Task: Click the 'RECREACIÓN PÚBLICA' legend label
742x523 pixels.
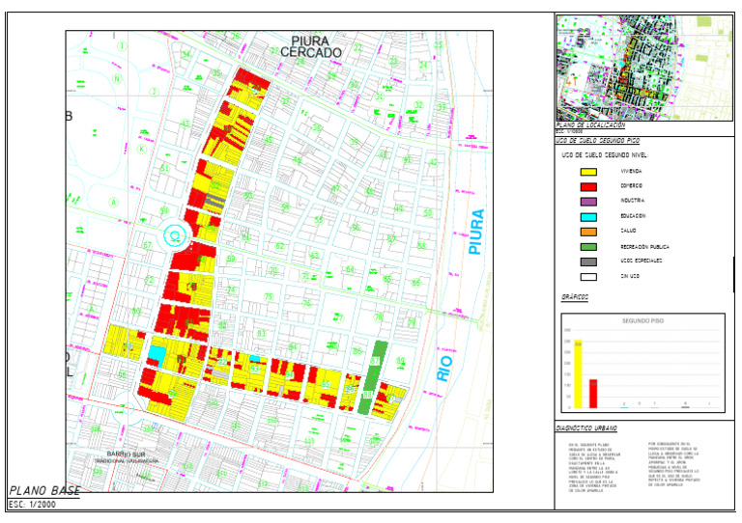Action: [644, 247]
